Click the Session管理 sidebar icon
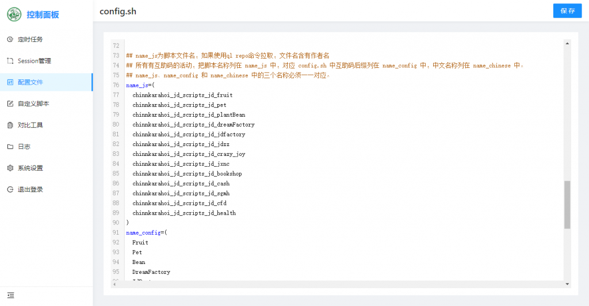Image resolution: width=589 pixels, height=306 pixels. pyautogui.click(x=10, y=61)
